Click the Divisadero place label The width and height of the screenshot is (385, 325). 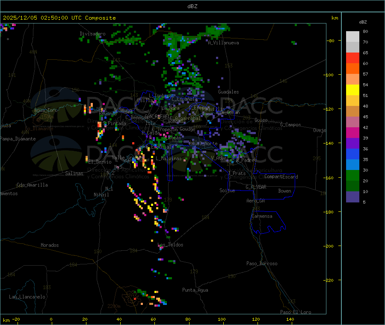click(x=92, y=34)
